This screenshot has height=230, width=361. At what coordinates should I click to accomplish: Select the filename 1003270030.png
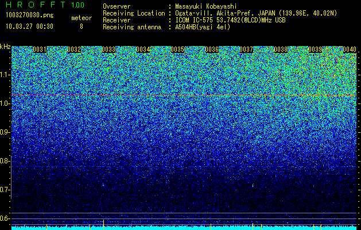tap(30, 16)
